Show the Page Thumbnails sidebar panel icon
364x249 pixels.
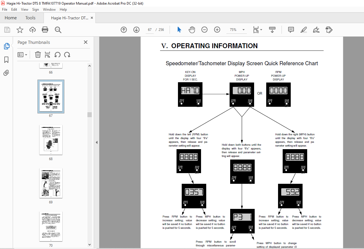[x=6, y=46]
